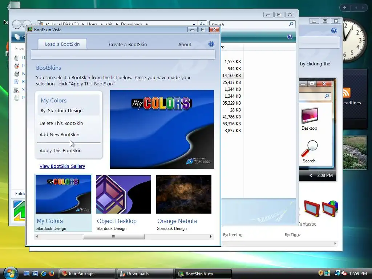Click the Downloads window search magnifier icon
The width and height of the screenshot is (372, 279).
click(x=291, y=24)
